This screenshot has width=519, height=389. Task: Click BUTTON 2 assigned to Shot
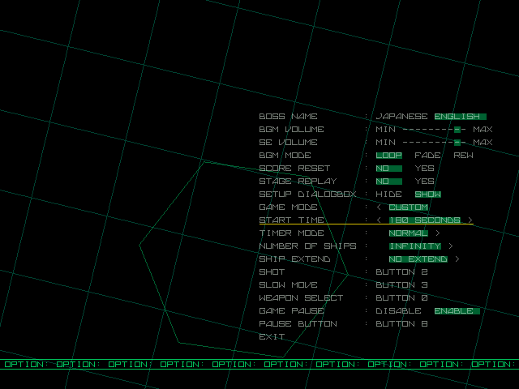coord(401,272)
